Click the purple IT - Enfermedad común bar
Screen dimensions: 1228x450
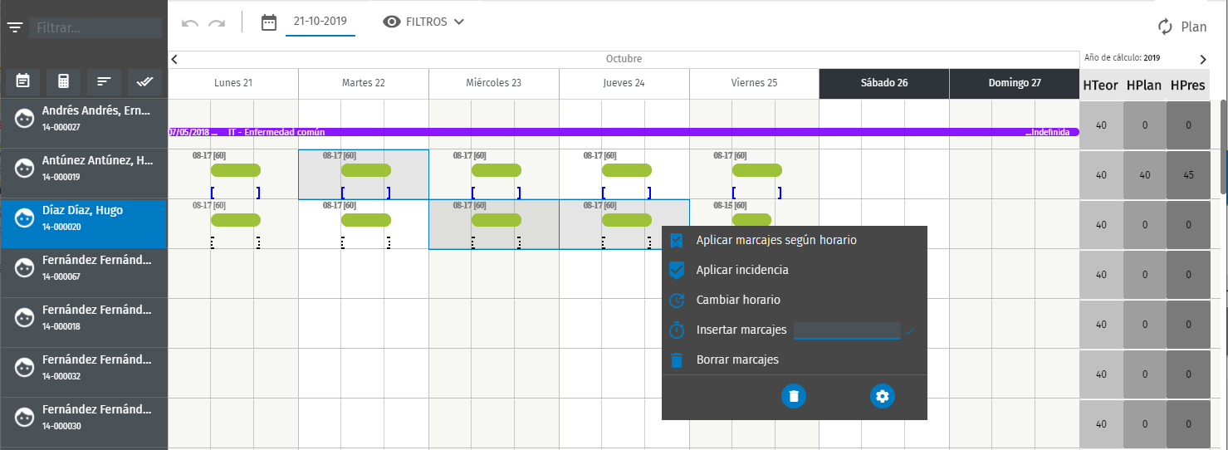click(624, 132)
